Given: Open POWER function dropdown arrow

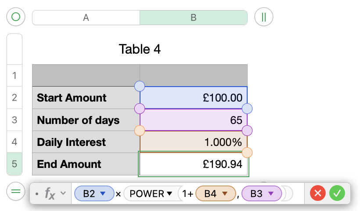Looking at the screenshot, I should [x=169, y=193].
